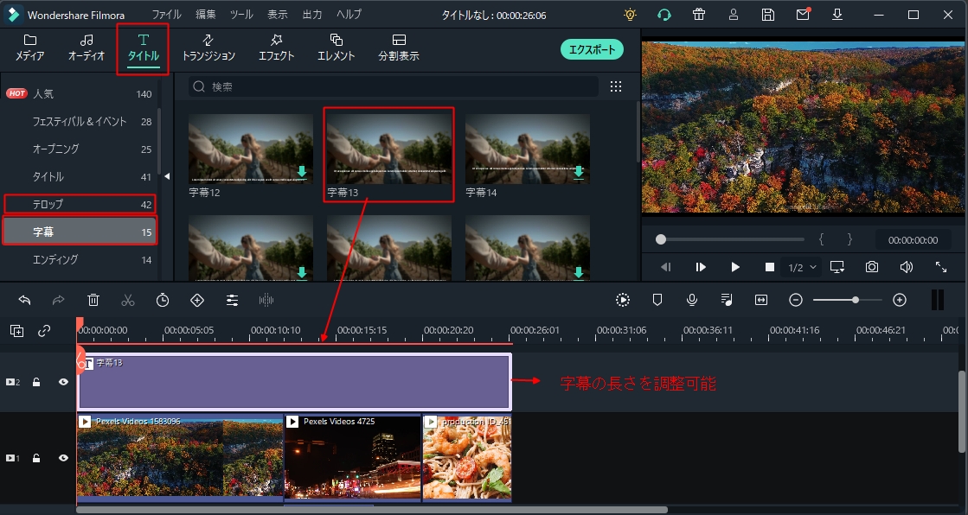
Task: Open the mail messages icon
Action: [x=803, y=15]
